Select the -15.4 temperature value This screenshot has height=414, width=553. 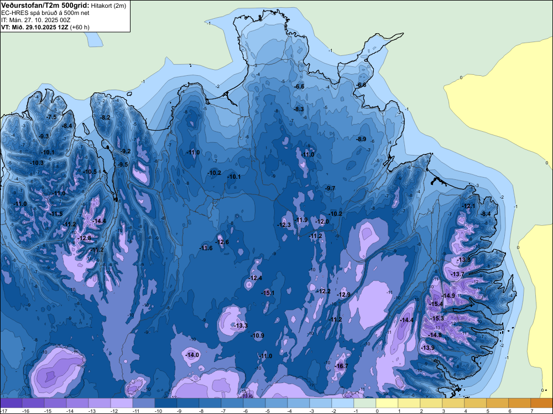436,304
